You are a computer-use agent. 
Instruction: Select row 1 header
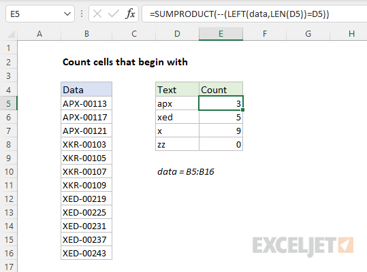coord(9,48)
